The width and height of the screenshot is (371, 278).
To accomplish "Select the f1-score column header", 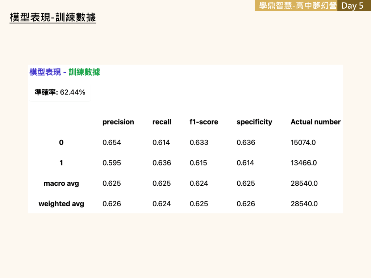I will coord(204,122).
